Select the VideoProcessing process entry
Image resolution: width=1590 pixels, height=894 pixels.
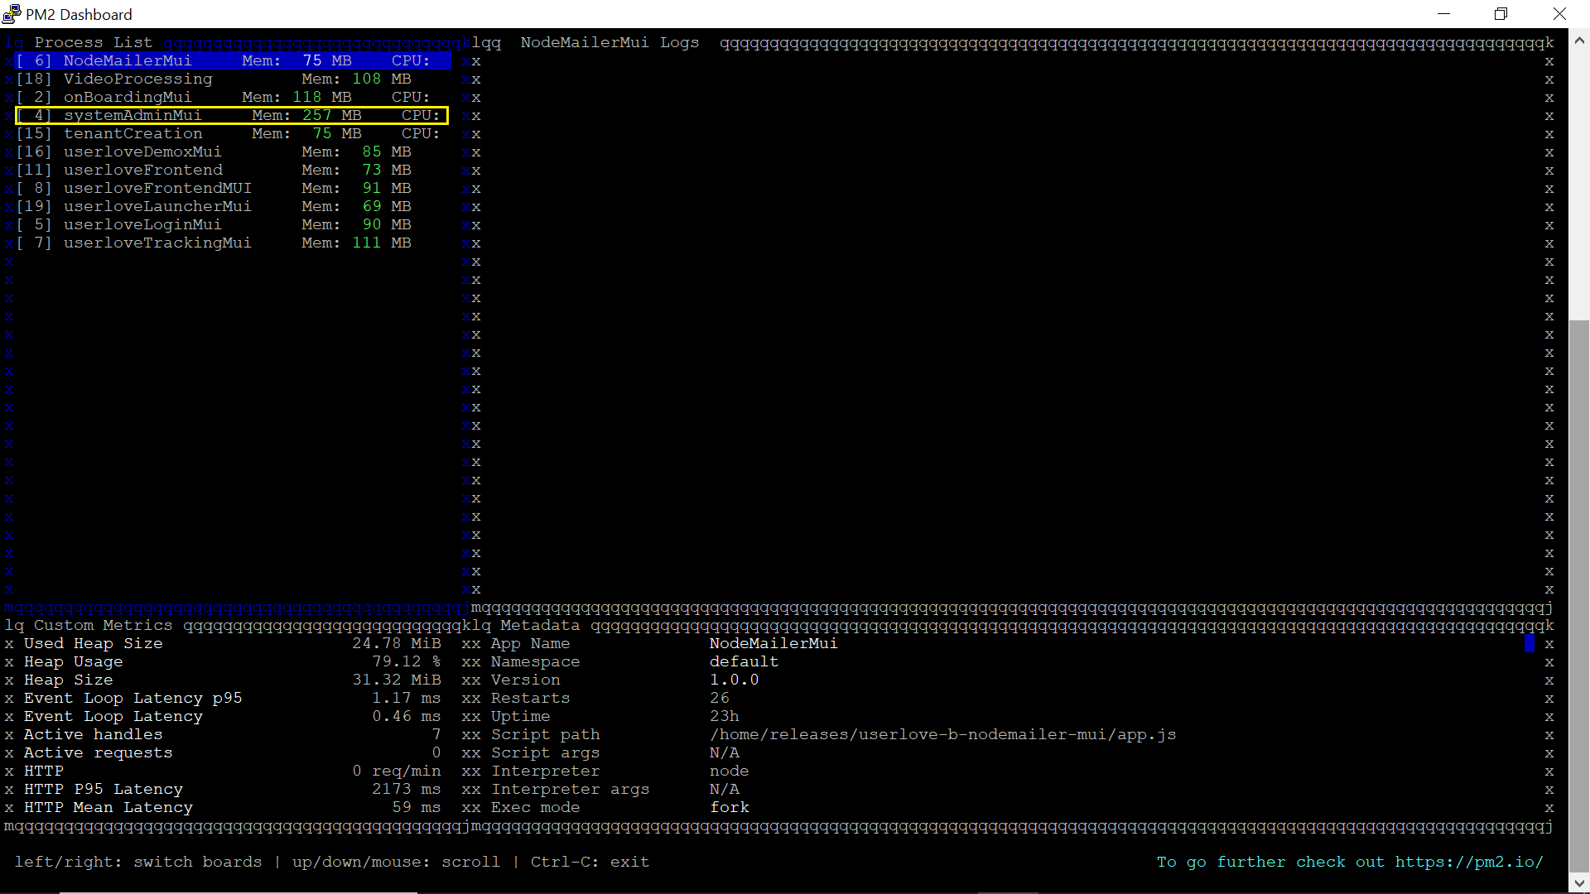pyautogui.click(x=137, y=79)
